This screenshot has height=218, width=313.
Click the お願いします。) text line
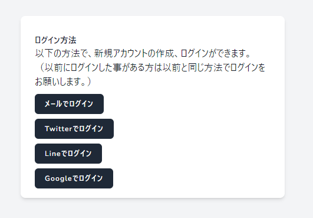click(x=63, y=82)
